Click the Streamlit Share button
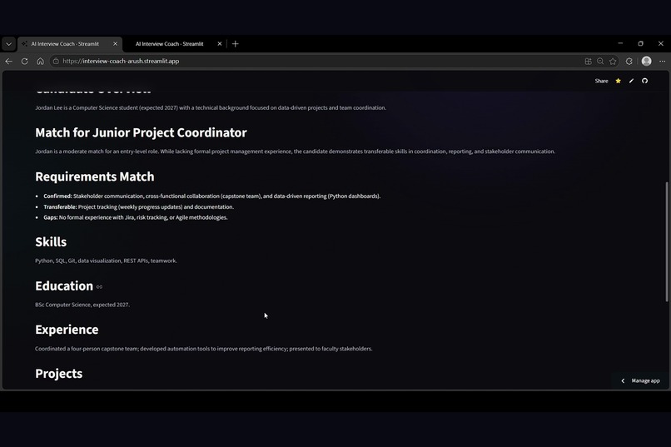 pos(601,81)
